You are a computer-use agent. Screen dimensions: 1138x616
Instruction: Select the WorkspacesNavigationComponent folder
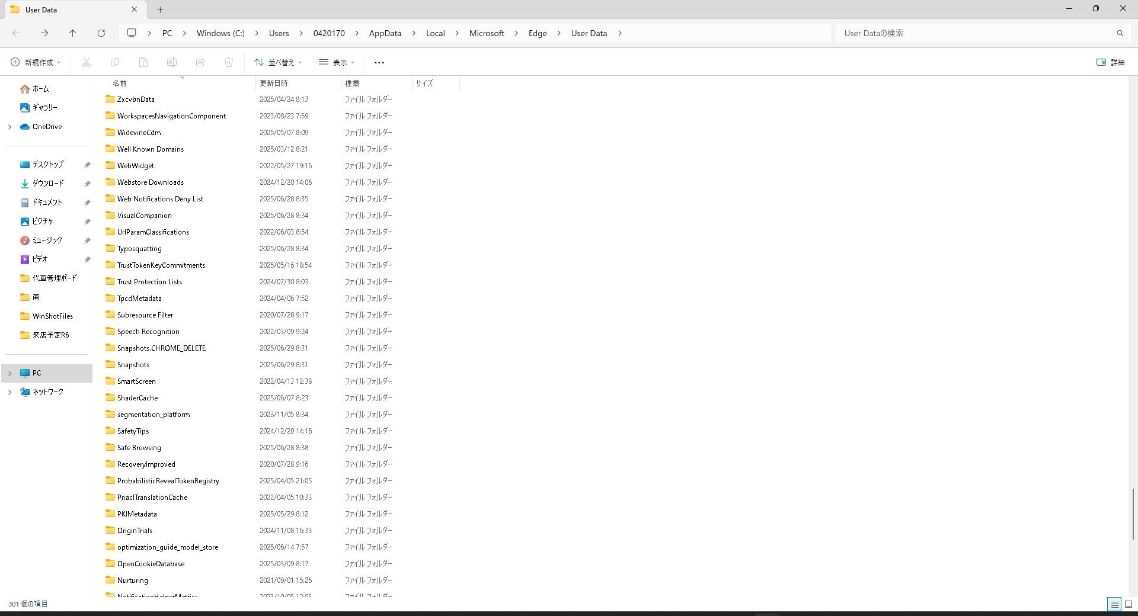[x=171, y=116]
